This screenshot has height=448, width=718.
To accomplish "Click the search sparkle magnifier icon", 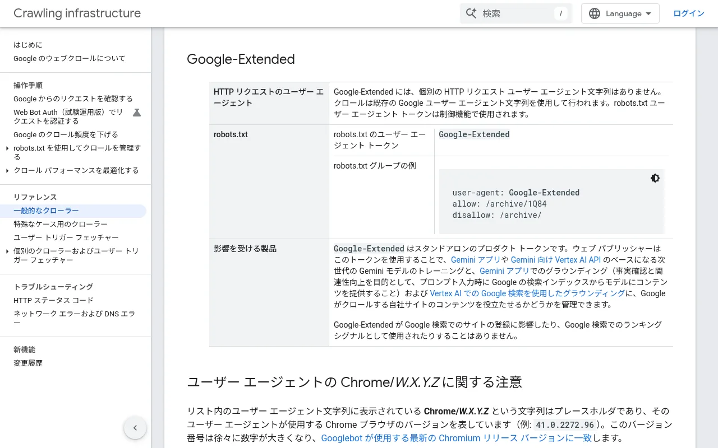I will coord(471,13).
